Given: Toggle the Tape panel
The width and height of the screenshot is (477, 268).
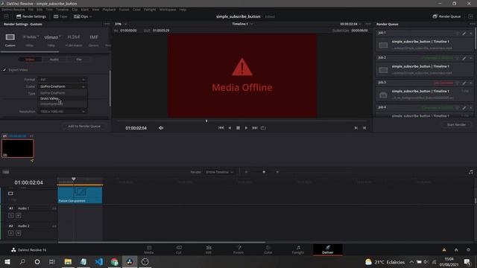Looking at the screenshot, I should click(60, 16).
